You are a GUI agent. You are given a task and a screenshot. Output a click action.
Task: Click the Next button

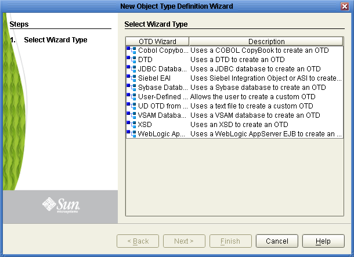(x=184, y=241)
